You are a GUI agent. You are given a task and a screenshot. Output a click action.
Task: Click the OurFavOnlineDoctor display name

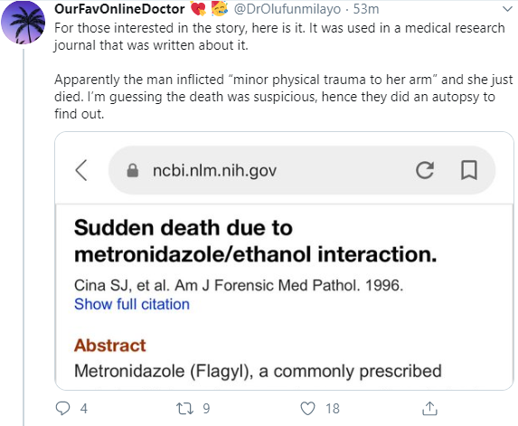click(x=119, y=9)
